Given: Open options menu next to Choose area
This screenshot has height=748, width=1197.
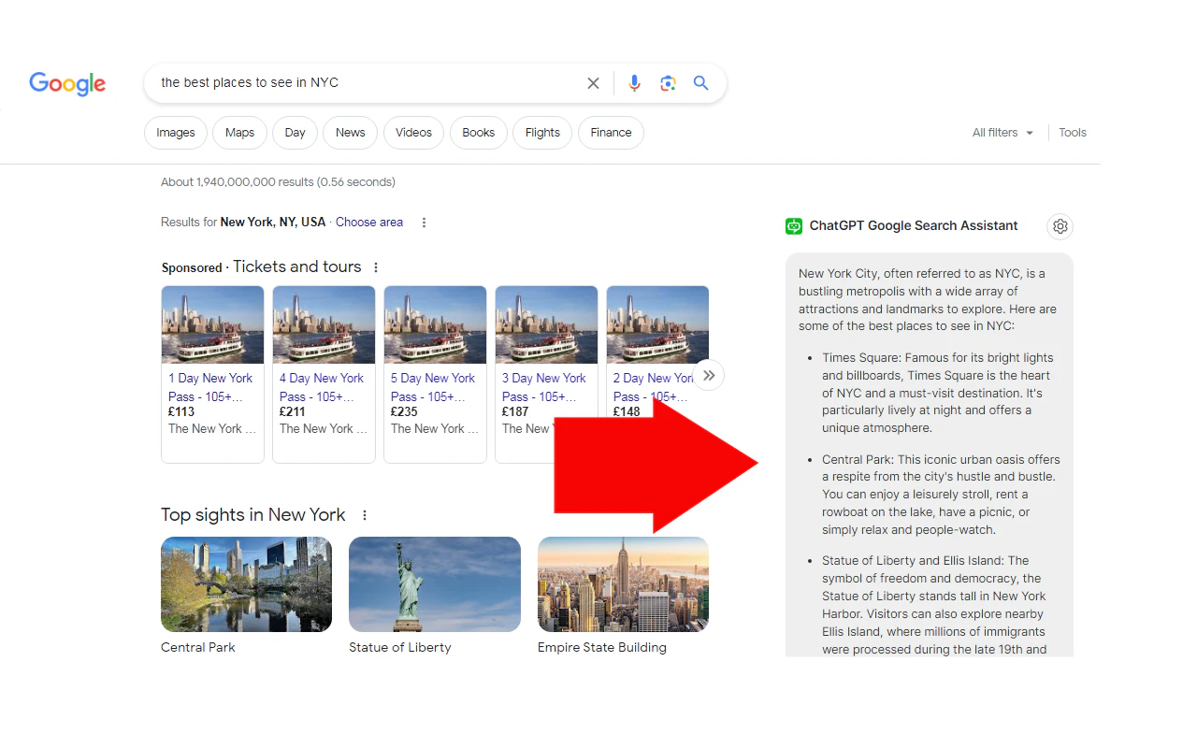Looking at the screenshot, I should pos(424,223).
